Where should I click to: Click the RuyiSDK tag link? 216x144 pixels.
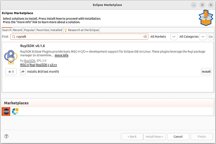[42, 65]
